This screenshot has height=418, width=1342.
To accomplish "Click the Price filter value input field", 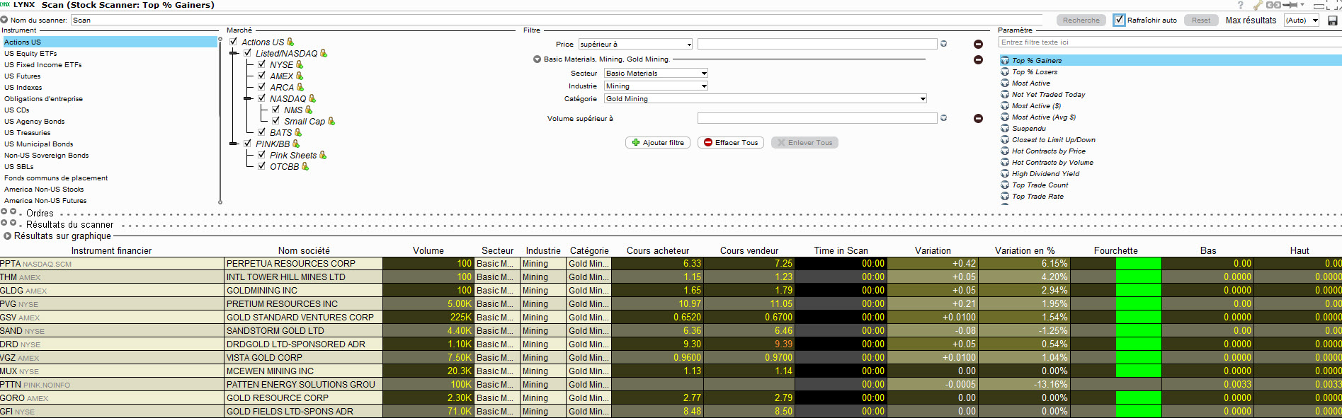I will point(817,44).
